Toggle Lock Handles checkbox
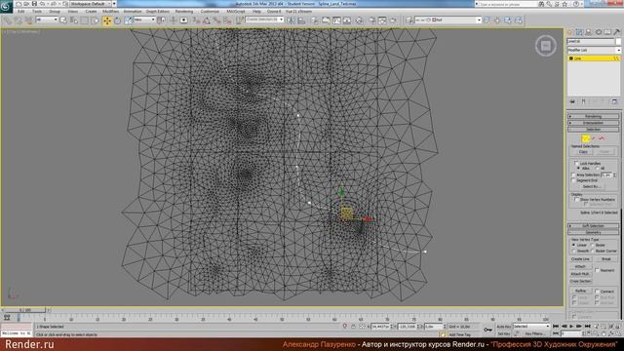Screen dimensions: 624x351 pos(576,163)
